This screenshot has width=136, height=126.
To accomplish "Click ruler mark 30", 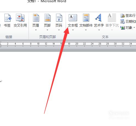I will 115,44.
